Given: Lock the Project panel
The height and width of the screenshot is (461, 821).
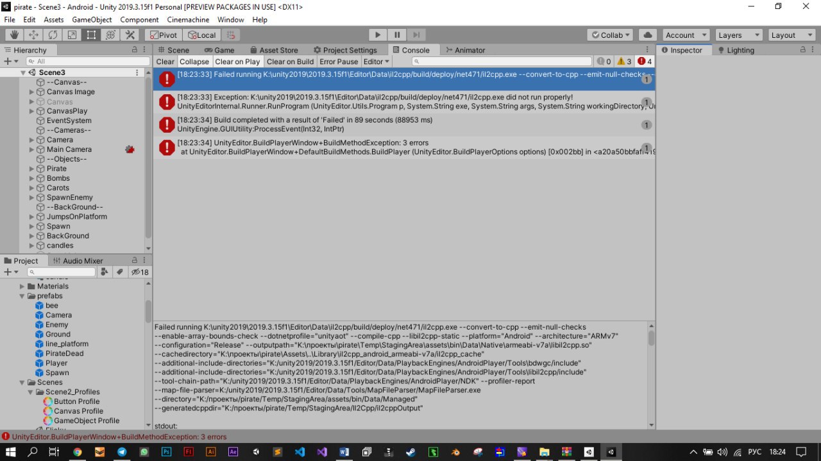Looking at the screenshot, I should (x=135, y=260).
